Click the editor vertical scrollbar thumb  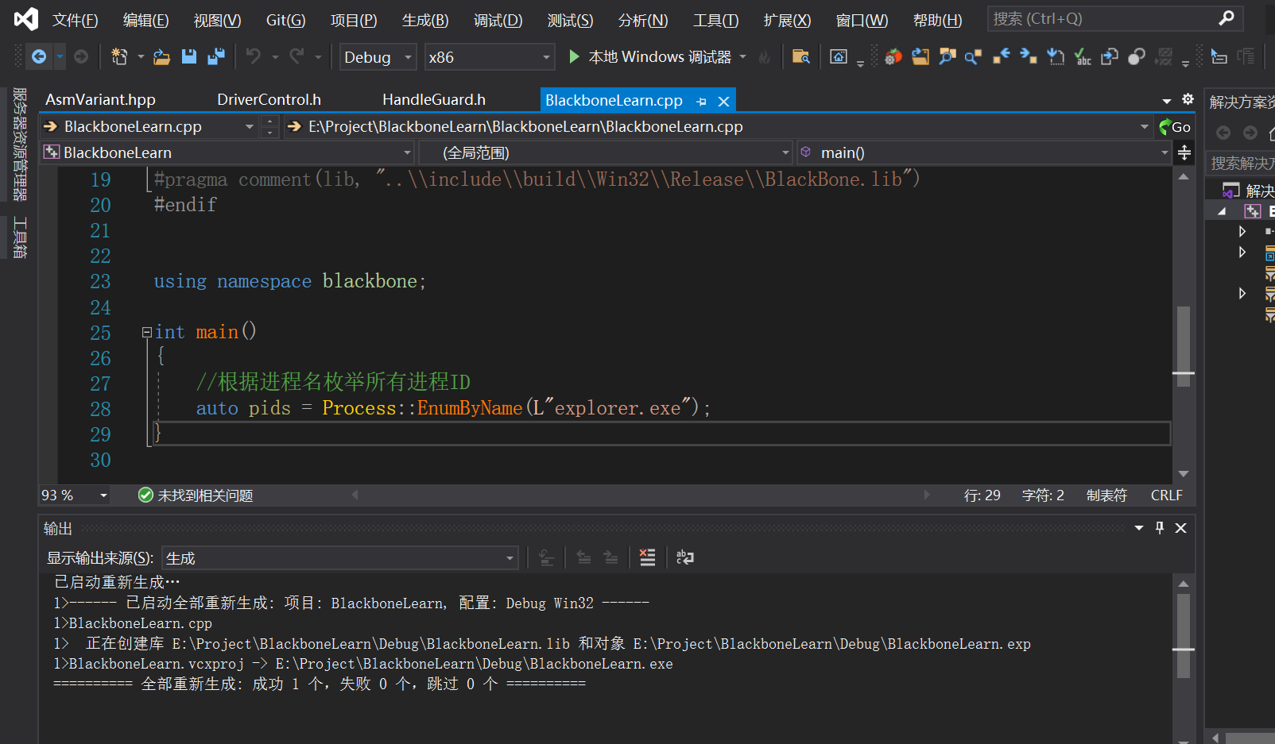click(1184, 346)
